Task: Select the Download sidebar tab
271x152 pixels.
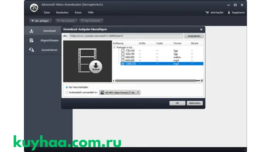Action: coord(43,31)
